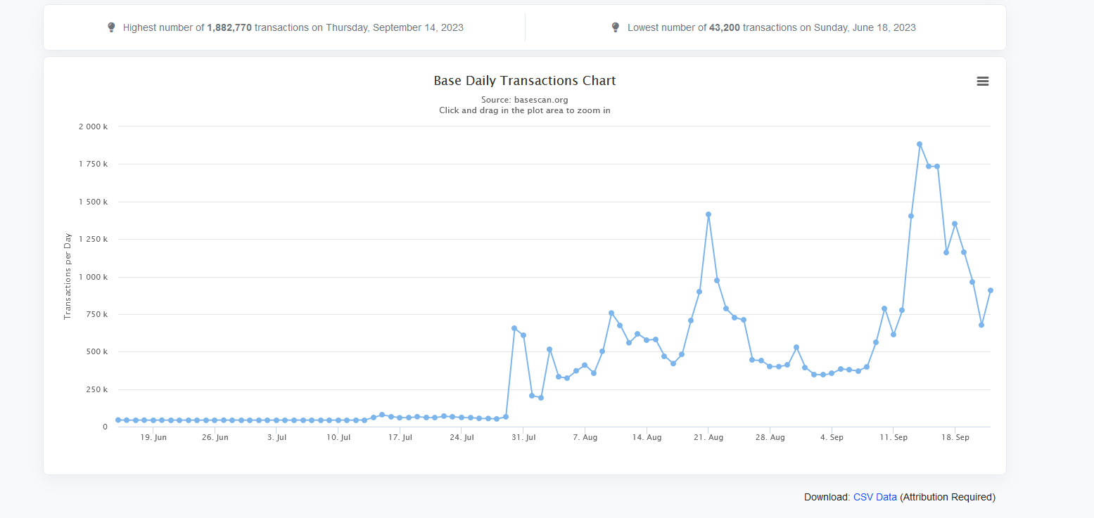This screenshot has height=518, width=1094.
Task: Click the bold 43,200 transactions figure
Action: pos(725,27)
